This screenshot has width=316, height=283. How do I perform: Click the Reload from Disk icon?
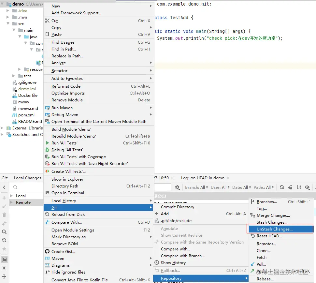pos(47,214)
